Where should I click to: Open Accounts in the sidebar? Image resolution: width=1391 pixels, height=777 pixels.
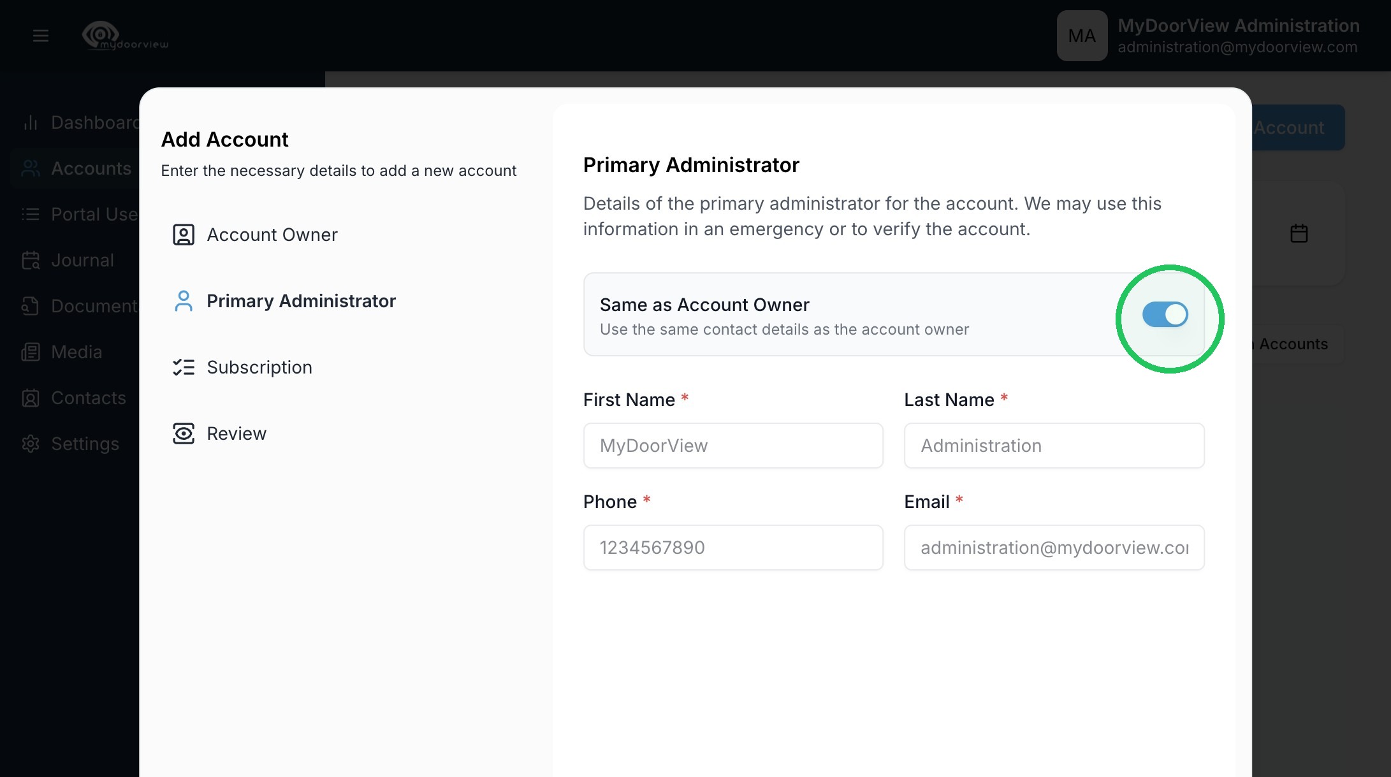75,168
